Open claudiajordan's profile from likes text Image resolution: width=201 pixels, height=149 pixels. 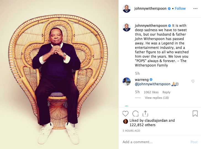(156, 121)
